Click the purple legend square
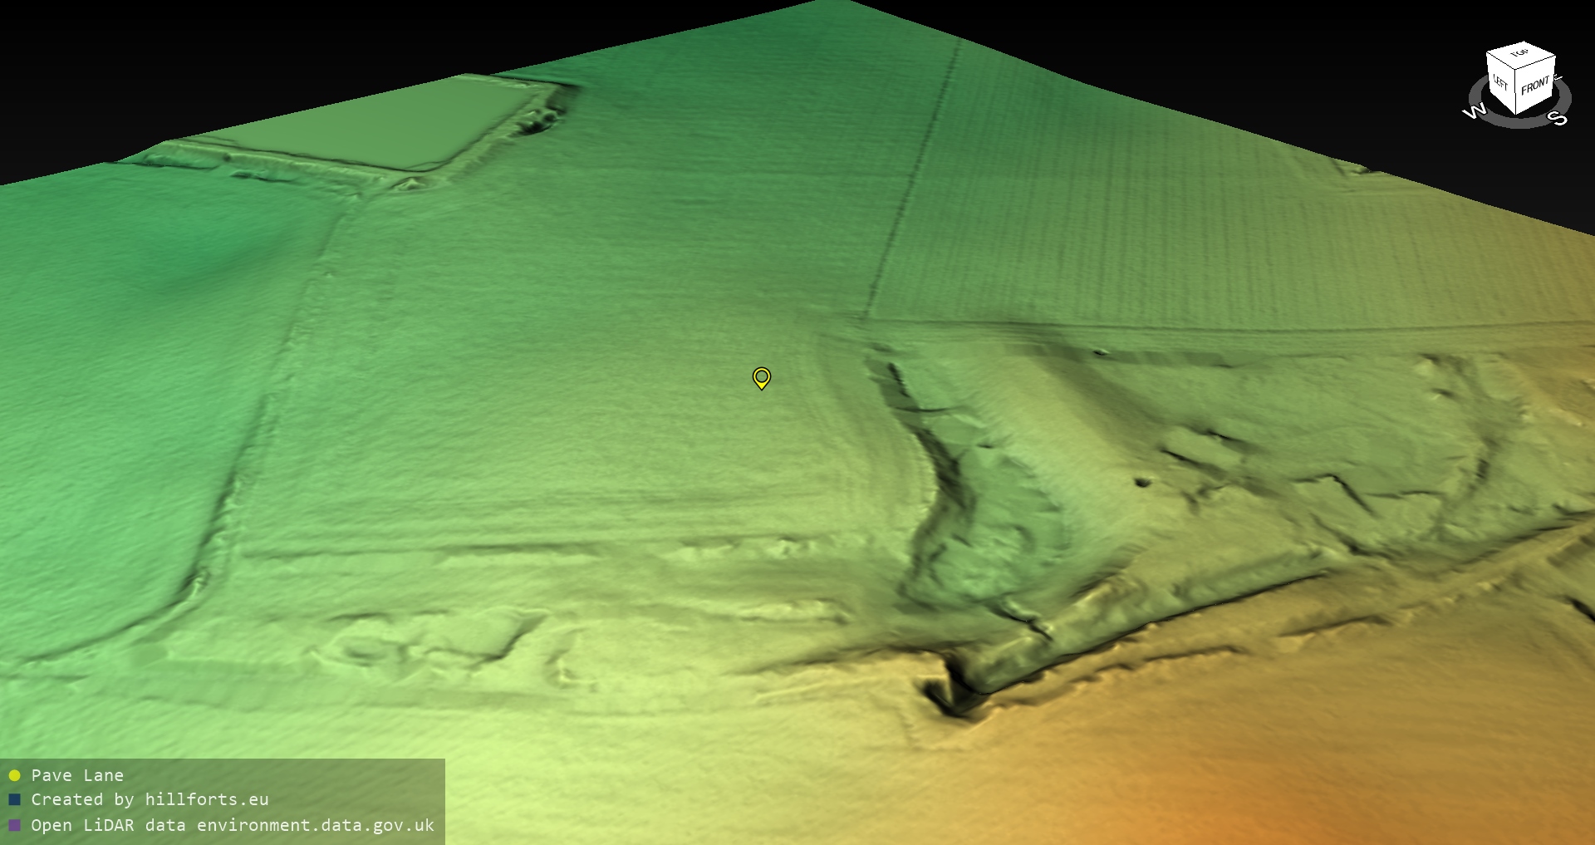Viewport: 1595px width, 845px height. (x=14, y=825)
